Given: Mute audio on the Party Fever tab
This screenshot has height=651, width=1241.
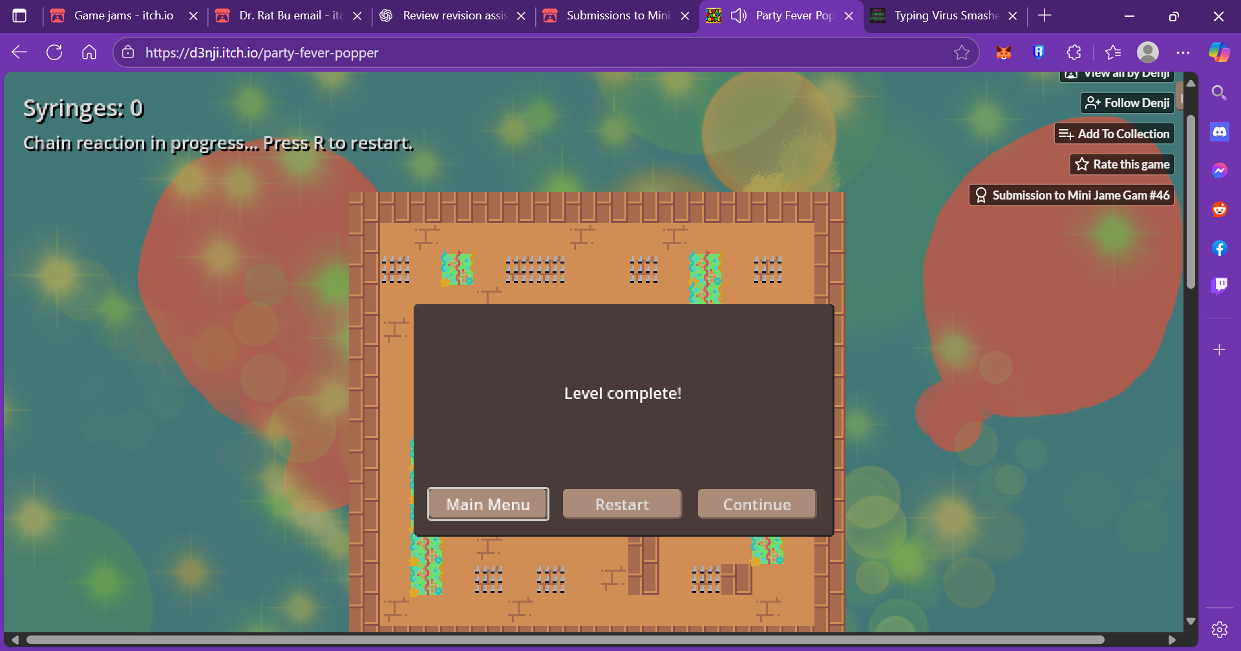Looking at the screenshot, I should click(739, 15).
